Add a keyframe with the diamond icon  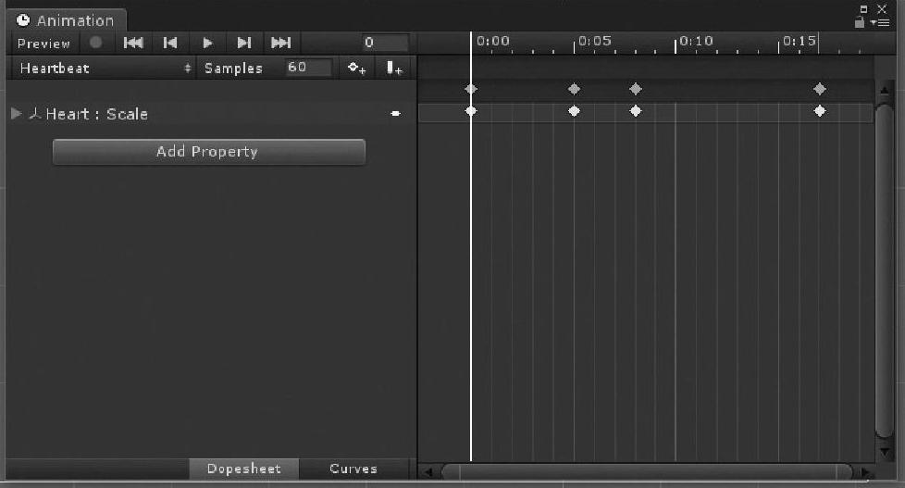pos(356,69)
